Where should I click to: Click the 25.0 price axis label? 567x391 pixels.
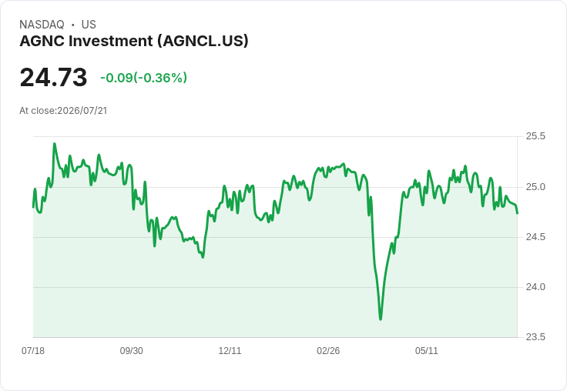[x=535, y=187]
